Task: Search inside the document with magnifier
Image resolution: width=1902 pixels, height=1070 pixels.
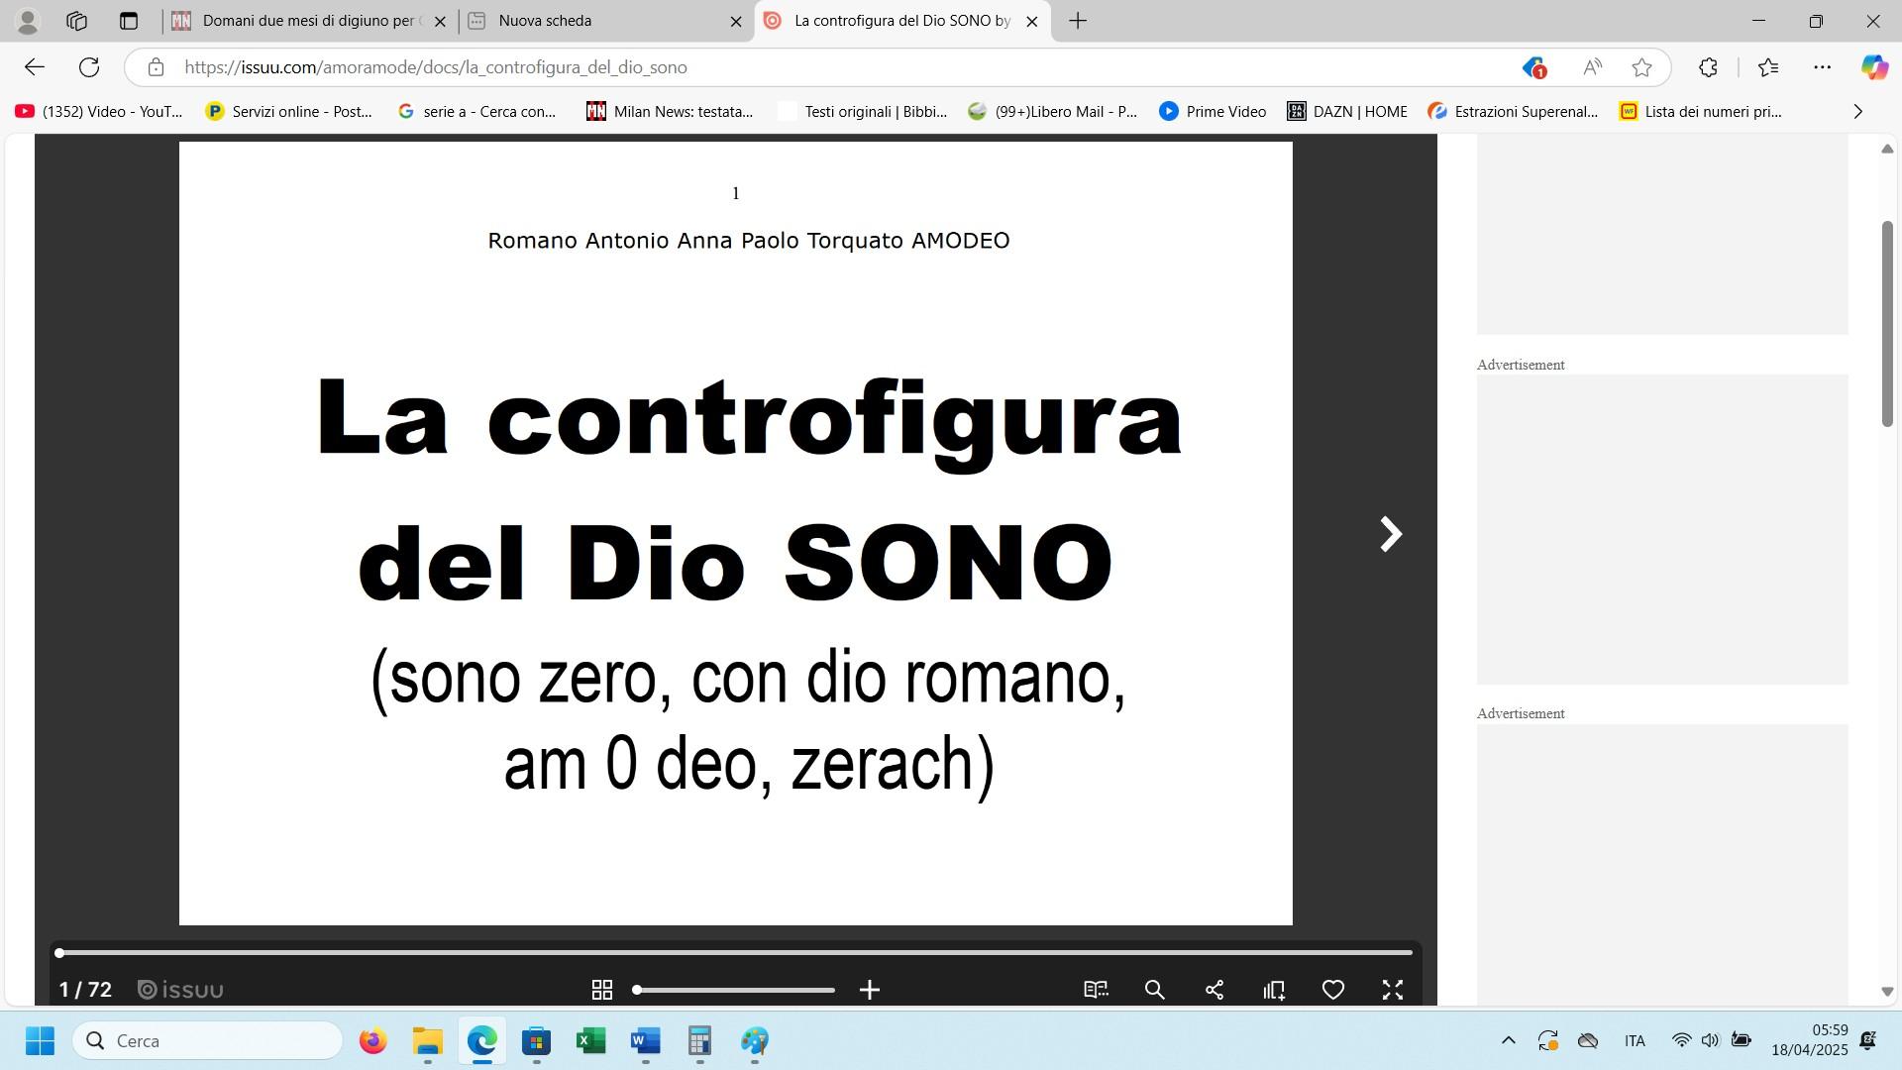Action: pos(1155,990)
